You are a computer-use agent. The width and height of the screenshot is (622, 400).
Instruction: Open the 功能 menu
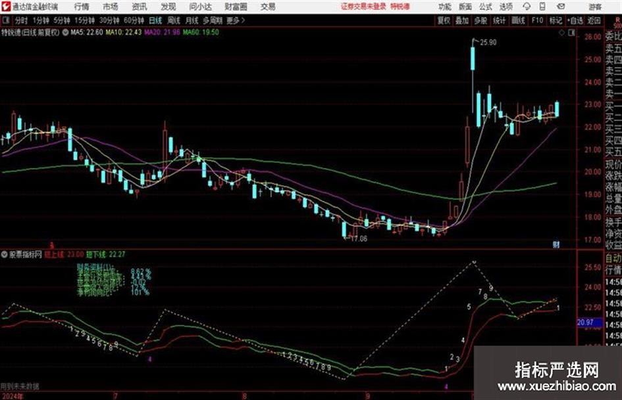pyautogui.click(x=445, y=7)
